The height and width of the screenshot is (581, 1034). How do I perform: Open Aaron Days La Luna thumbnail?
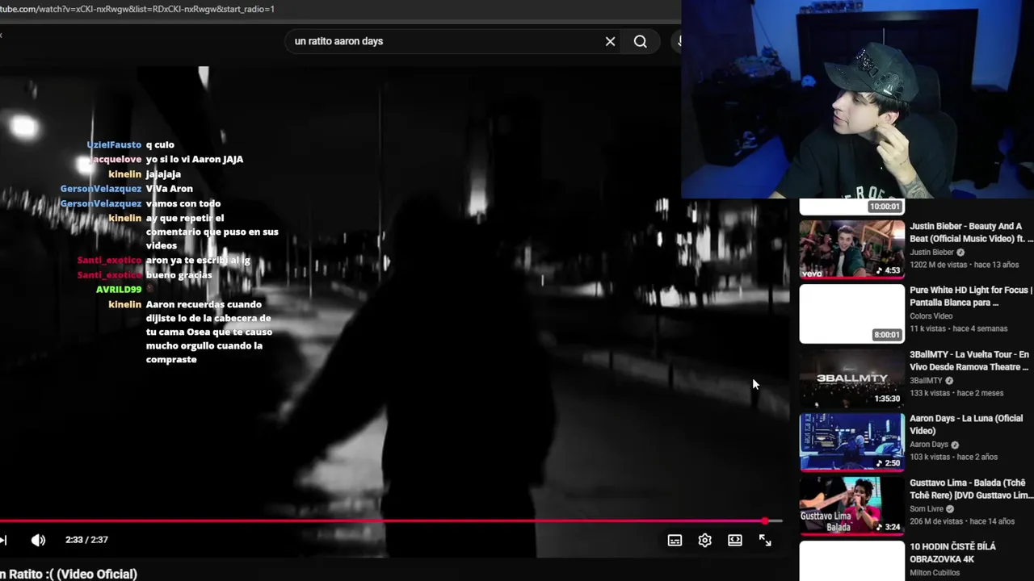[x=851, y=441]
